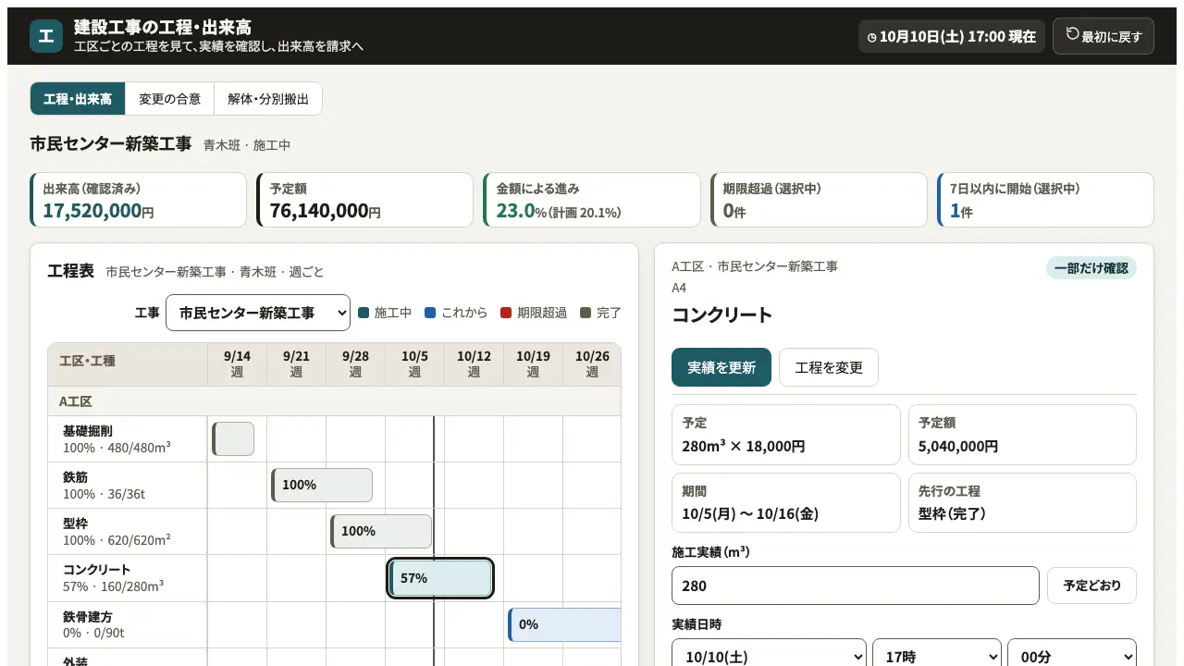The width and height of the screenshot is (1184, 666).
Task: Click the 一部だけ確認 status badge
Action: (1091, 268)
